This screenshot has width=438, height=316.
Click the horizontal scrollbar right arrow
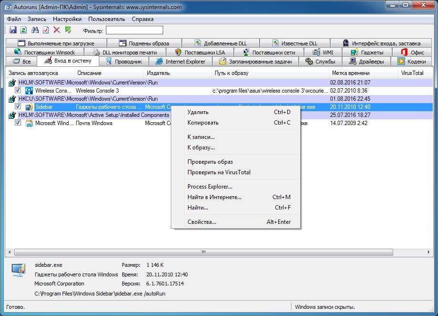429,253
